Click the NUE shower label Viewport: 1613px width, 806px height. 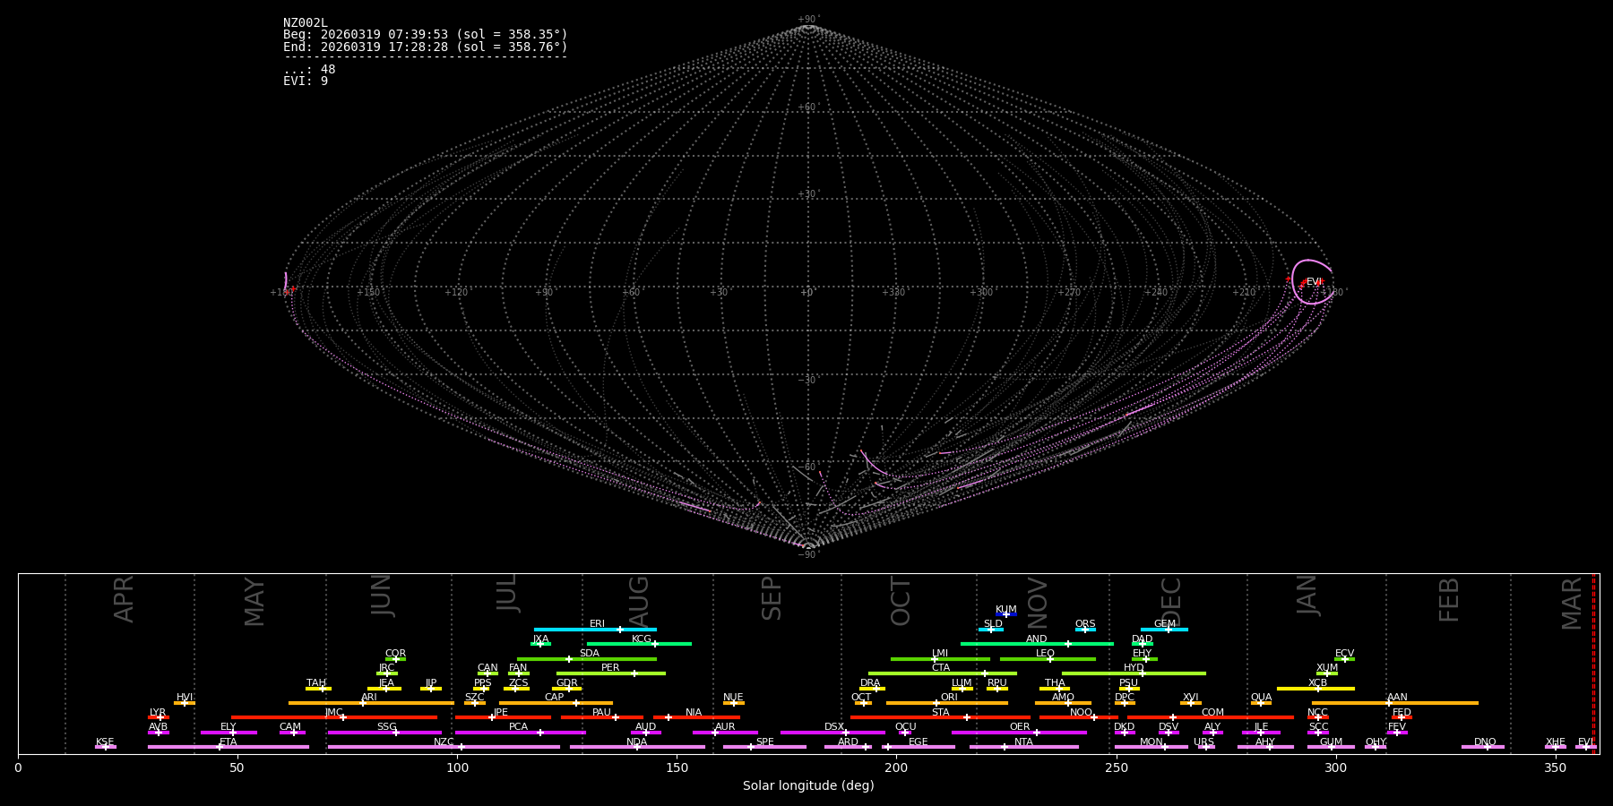click(733, 697)
